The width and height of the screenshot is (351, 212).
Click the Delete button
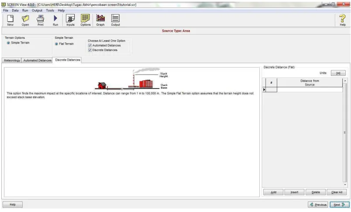click(x=316, y=192)
